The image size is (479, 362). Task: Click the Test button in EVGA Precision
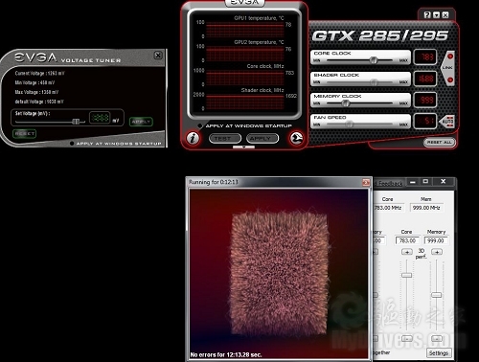[x=225, y=138]
